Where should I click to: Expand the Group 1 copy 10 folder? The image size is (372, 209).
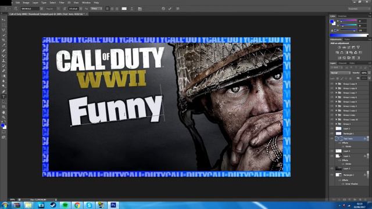point(336,120)
